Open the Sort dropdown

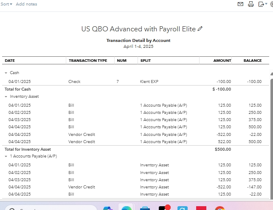6,4
